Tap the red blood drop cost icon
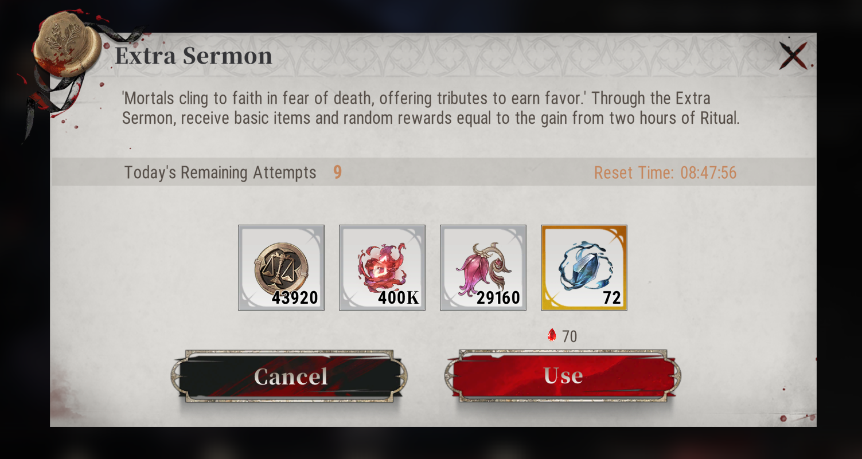 (552, 335)
